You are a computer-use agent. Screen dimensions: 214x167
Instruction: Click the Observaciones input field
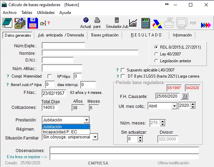click(x=124, y=150)
